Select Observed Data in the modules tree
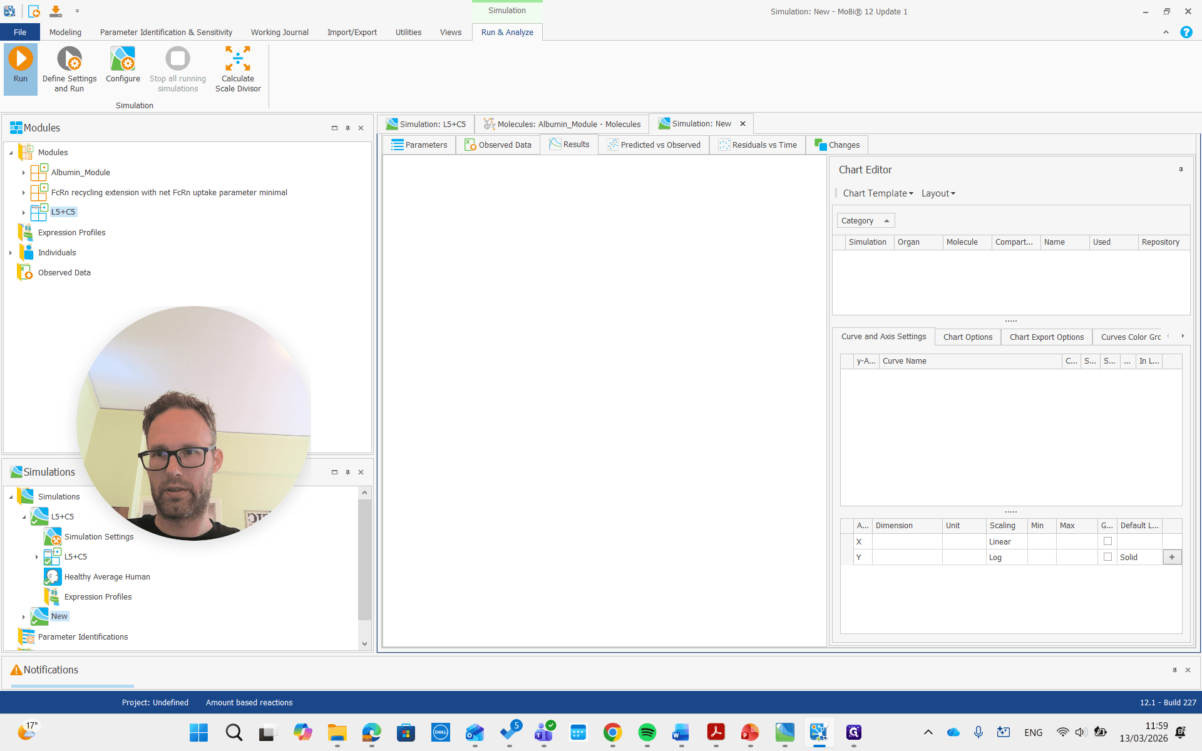Screen dimensions: 1202x751 point(64,272)
